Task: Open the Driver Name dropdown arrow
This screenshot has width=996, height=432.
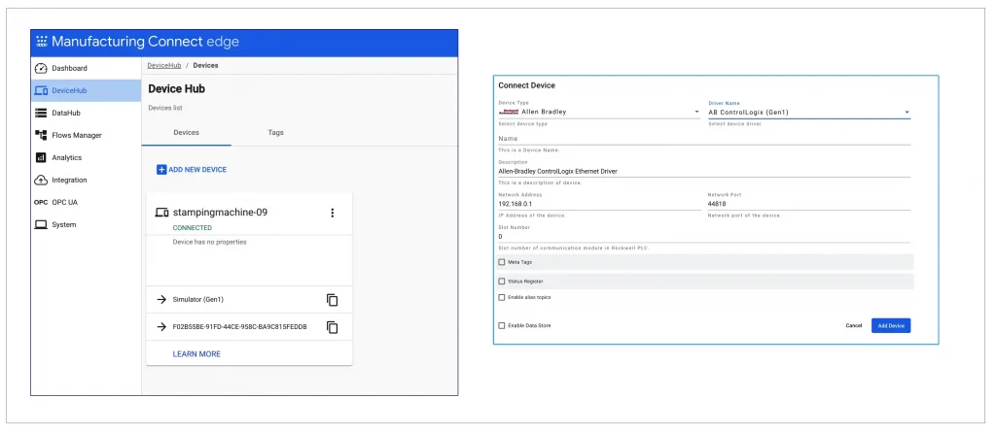Action: click(907, 113)
